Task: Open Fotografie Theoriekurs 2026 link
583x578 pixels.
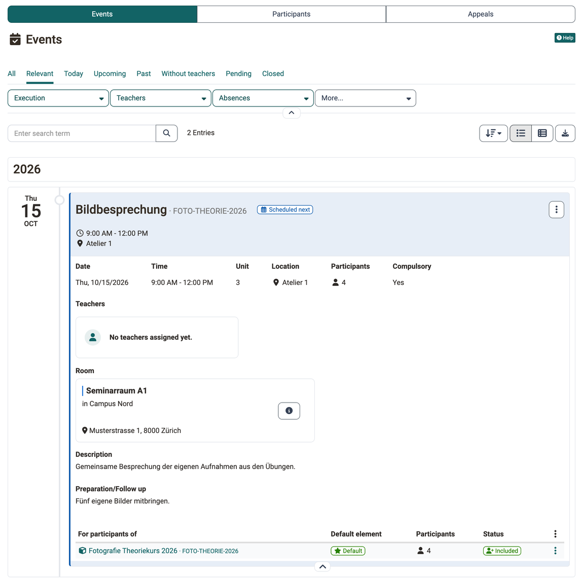Action: [x=133, y=551]
